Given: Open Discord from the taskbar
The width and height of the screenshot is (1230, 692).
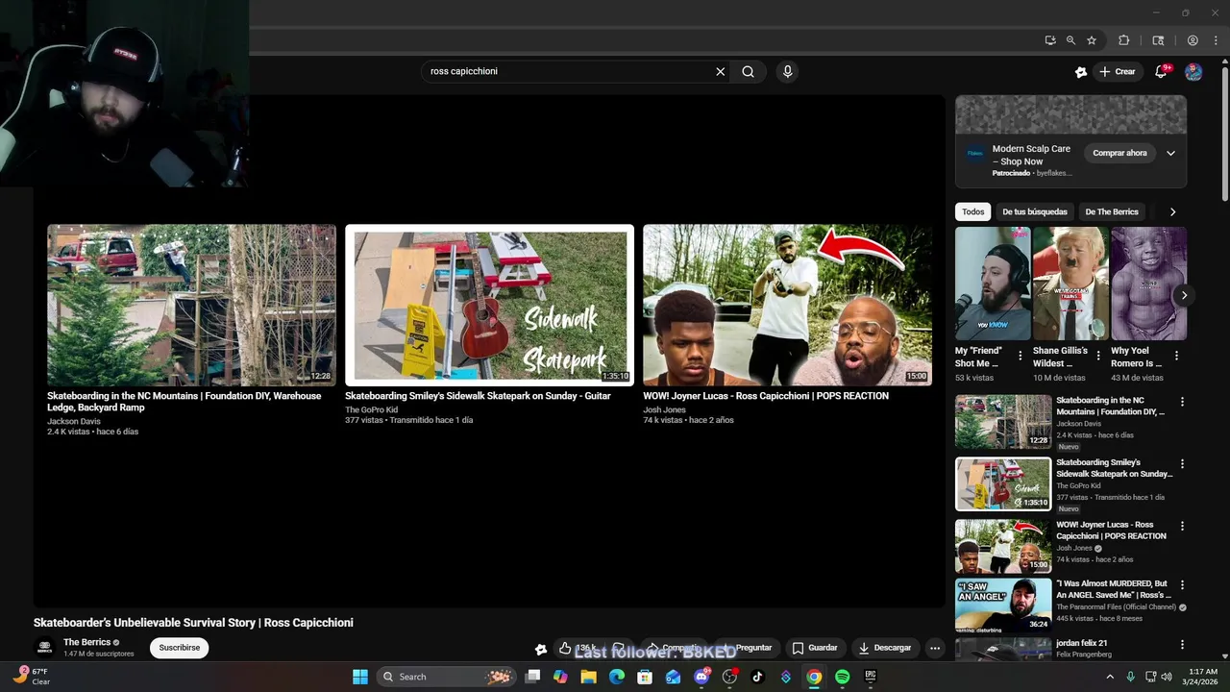Looking at the screenshot, I should coord(701,677).
